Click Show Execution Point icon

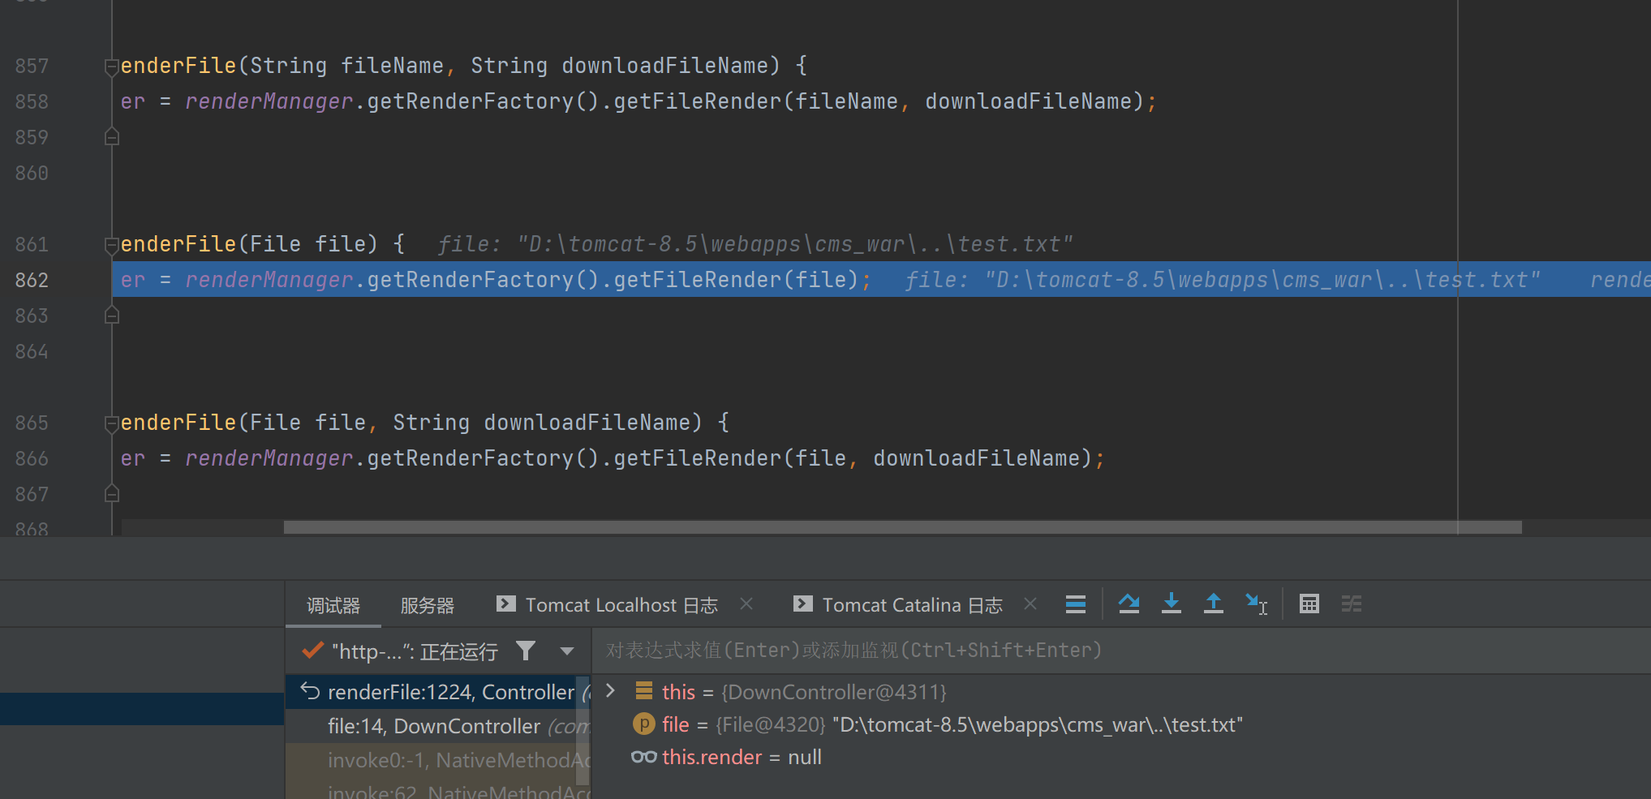(x=1076, y=604)
